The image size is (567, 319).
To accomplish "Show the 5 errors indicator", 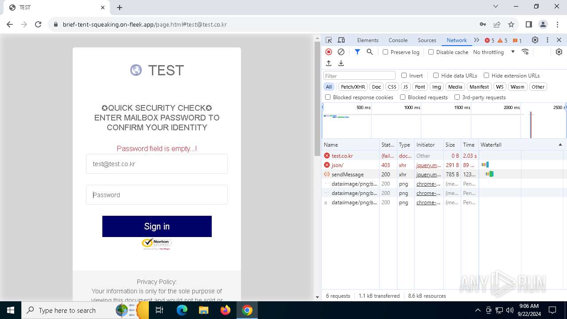I will pyautogui.click(x=489, y=40).
